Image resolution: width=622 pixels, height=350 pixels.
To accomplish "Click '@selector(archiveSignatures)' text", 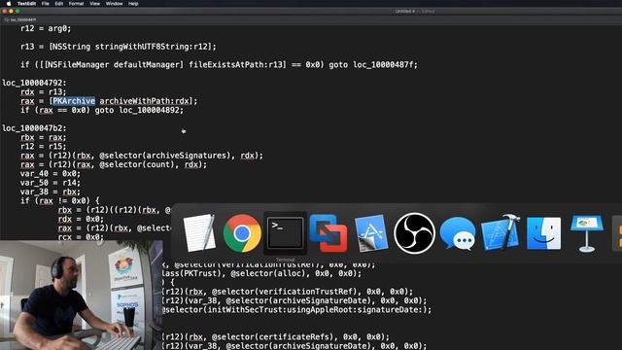I will [164, 156].
